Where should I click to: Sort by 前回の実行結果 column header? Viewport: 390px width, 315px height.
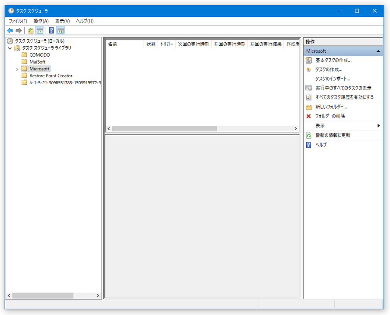[266, 44]
